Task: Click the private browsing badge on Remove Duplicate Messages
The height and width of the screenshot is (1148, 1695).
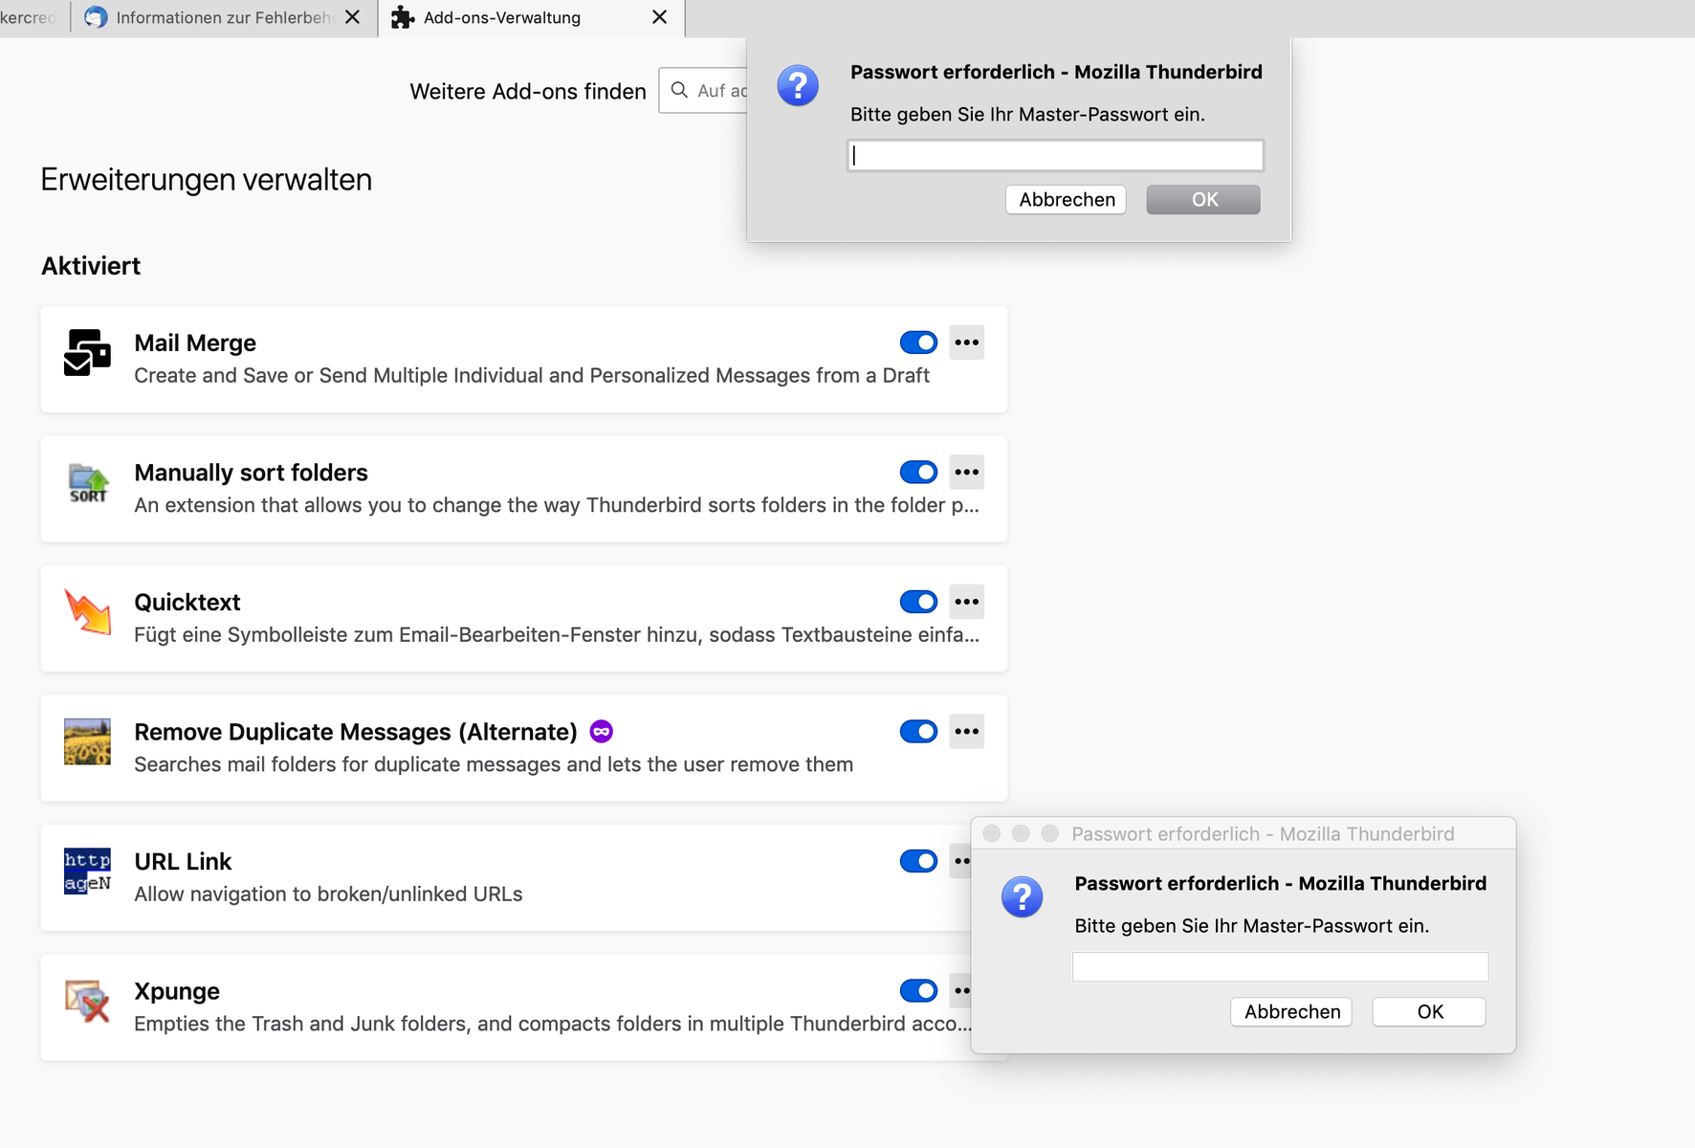Action: pos(602,732)
